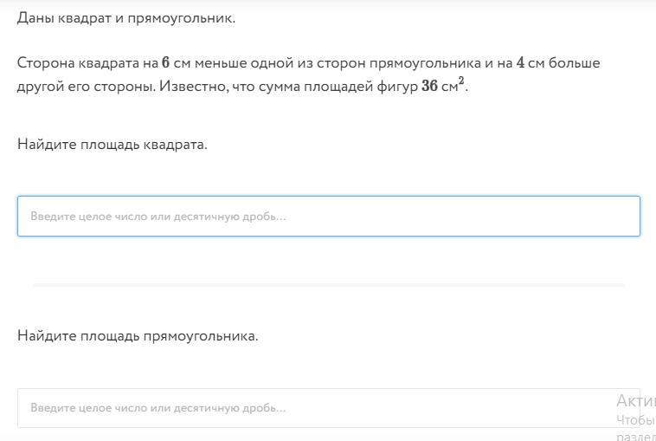Click the bold number 36 in the problem

429,86
